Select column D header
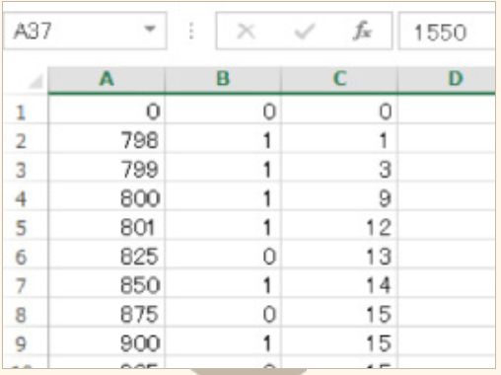501x375 pixels. tap(447, 80)
